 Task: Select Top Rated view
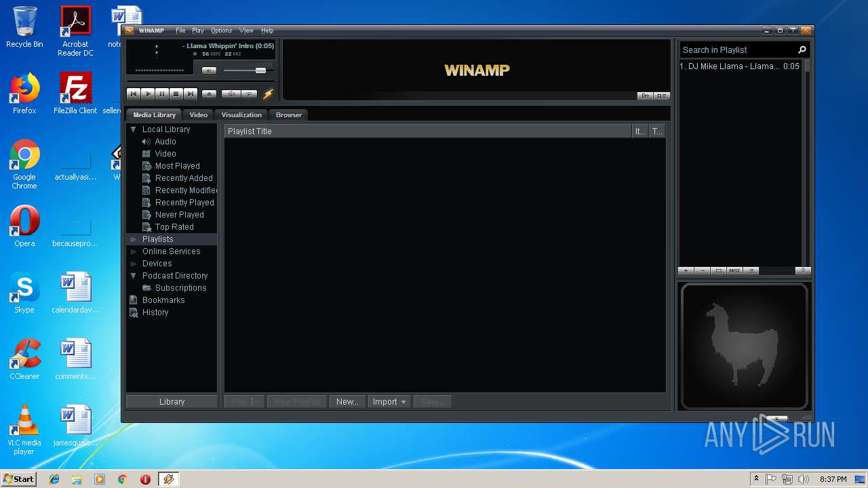[x=174, y=227]
